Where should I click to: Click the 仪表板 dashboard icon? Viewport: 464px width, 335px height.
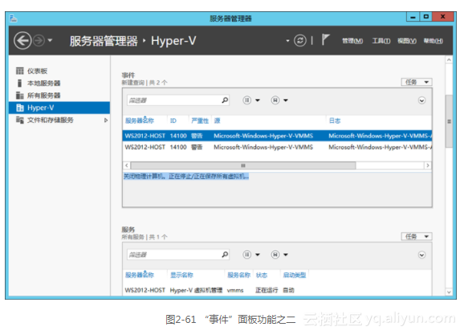coord(19,71)
